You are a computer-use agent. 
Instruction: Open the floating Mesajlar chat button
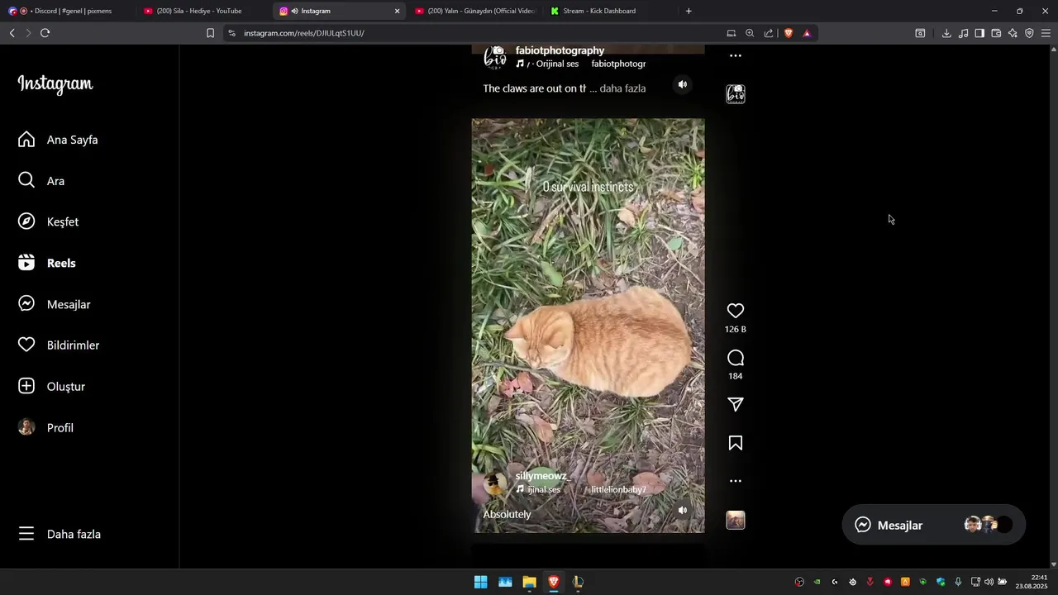(x=933, y=525)
